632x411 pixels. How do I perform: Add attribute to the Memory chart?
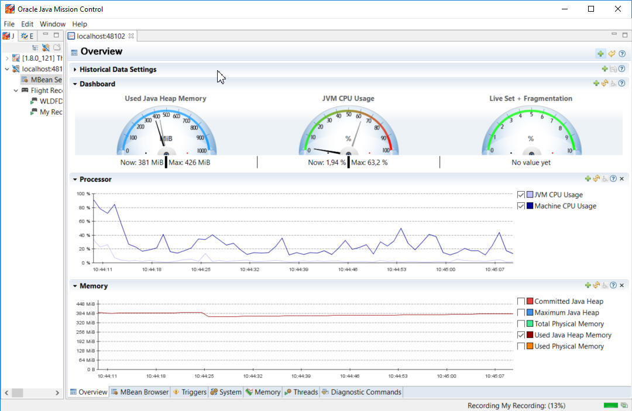(x=588, y=285)
